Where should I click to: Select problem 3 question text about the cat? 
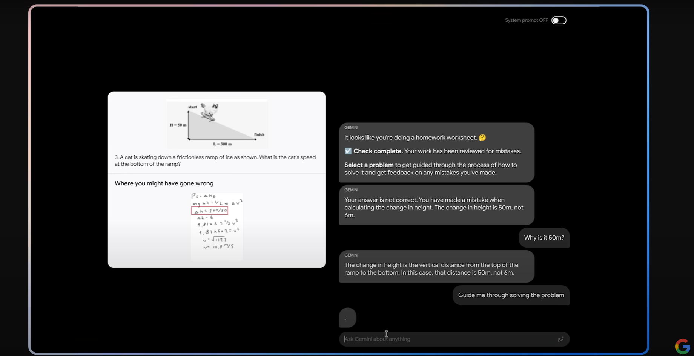tap(215, 160)
